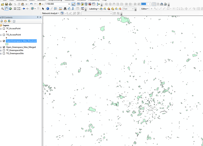The height and width of the screenshot is (146, 203).
Task: Select the Pan hand tool
Action: (6, 9)
